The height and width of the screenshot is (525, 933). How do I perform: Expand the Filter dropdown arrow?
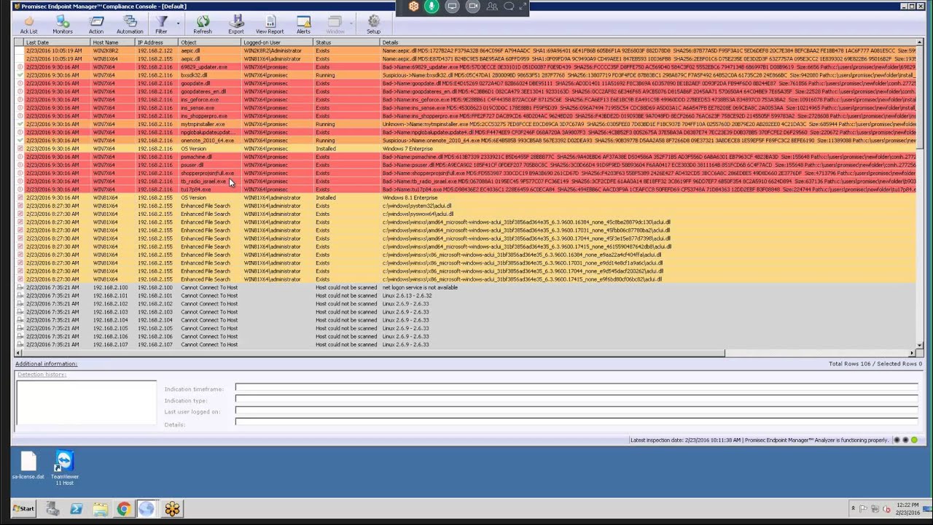177,23
